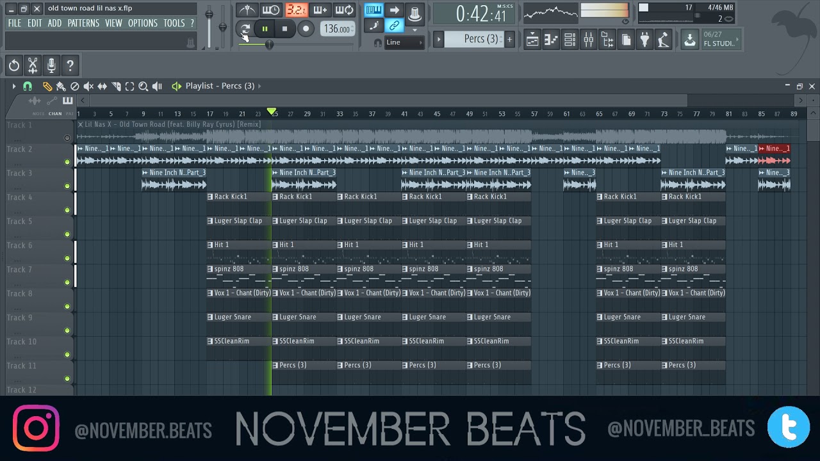Toggle loop recording icon
820x461 pixels.
click(345, 10)
